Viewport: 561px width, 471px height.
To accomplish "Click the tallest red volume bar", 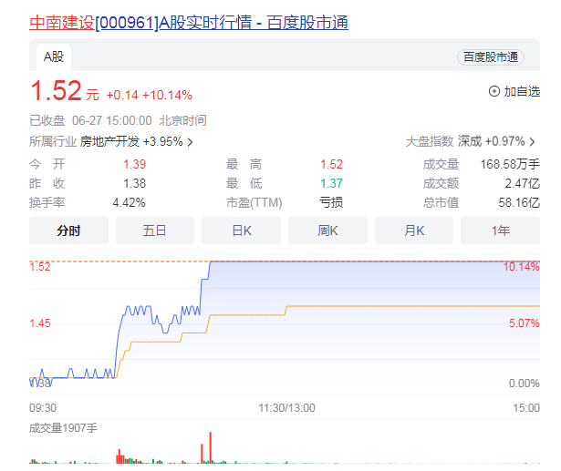I will click(212, 447).
